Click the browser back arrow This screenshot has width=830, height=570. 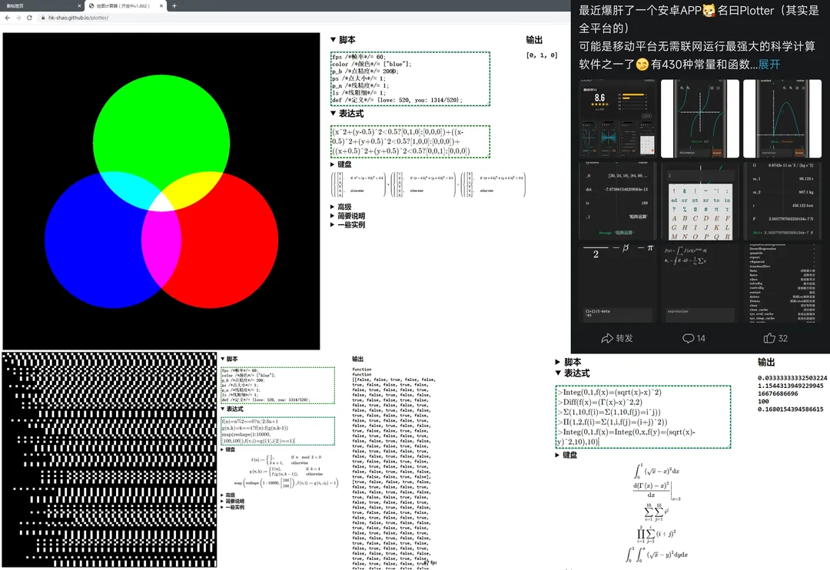8,17
